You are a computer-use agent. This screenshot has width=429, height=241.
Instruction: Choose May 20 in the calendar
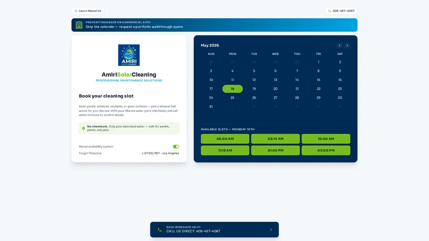[x=276, y=89]
